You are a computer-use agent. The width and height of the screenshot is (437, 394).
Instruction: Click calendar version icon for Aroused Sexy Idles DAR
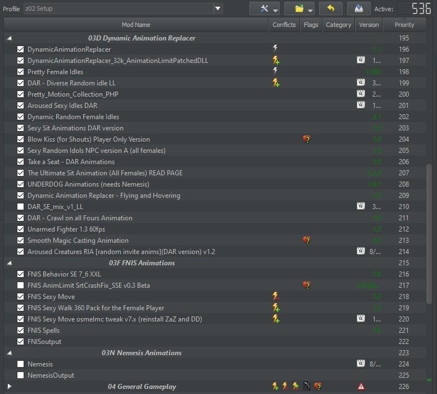(361, 105)
